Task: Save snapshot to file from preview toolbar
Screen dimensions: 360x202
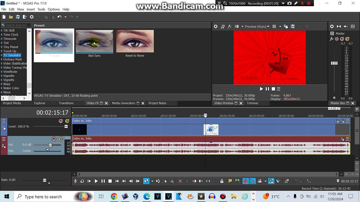Action: click(x=292, y=26)
